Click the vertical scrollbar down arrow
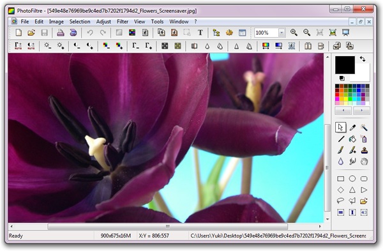 [327, 219]
